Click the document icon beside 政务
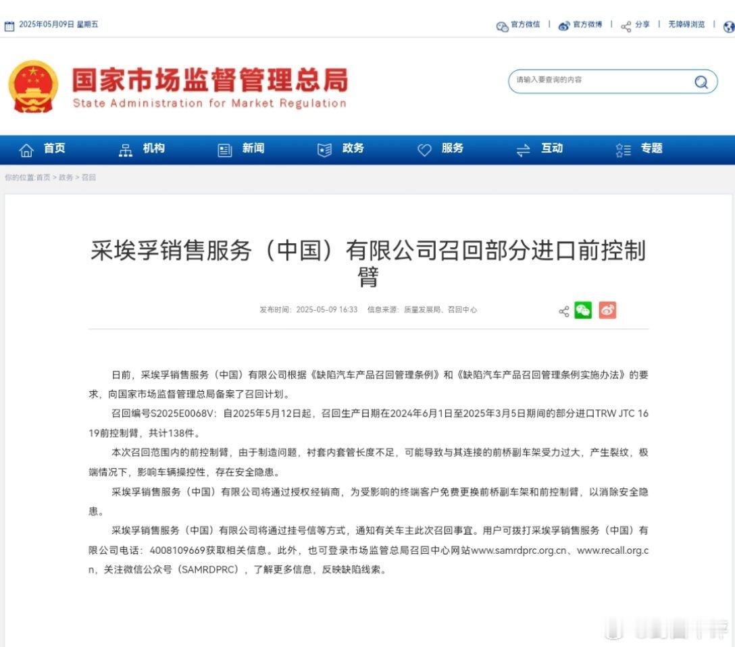Screen dimensions: 735x647 [324, 150]
